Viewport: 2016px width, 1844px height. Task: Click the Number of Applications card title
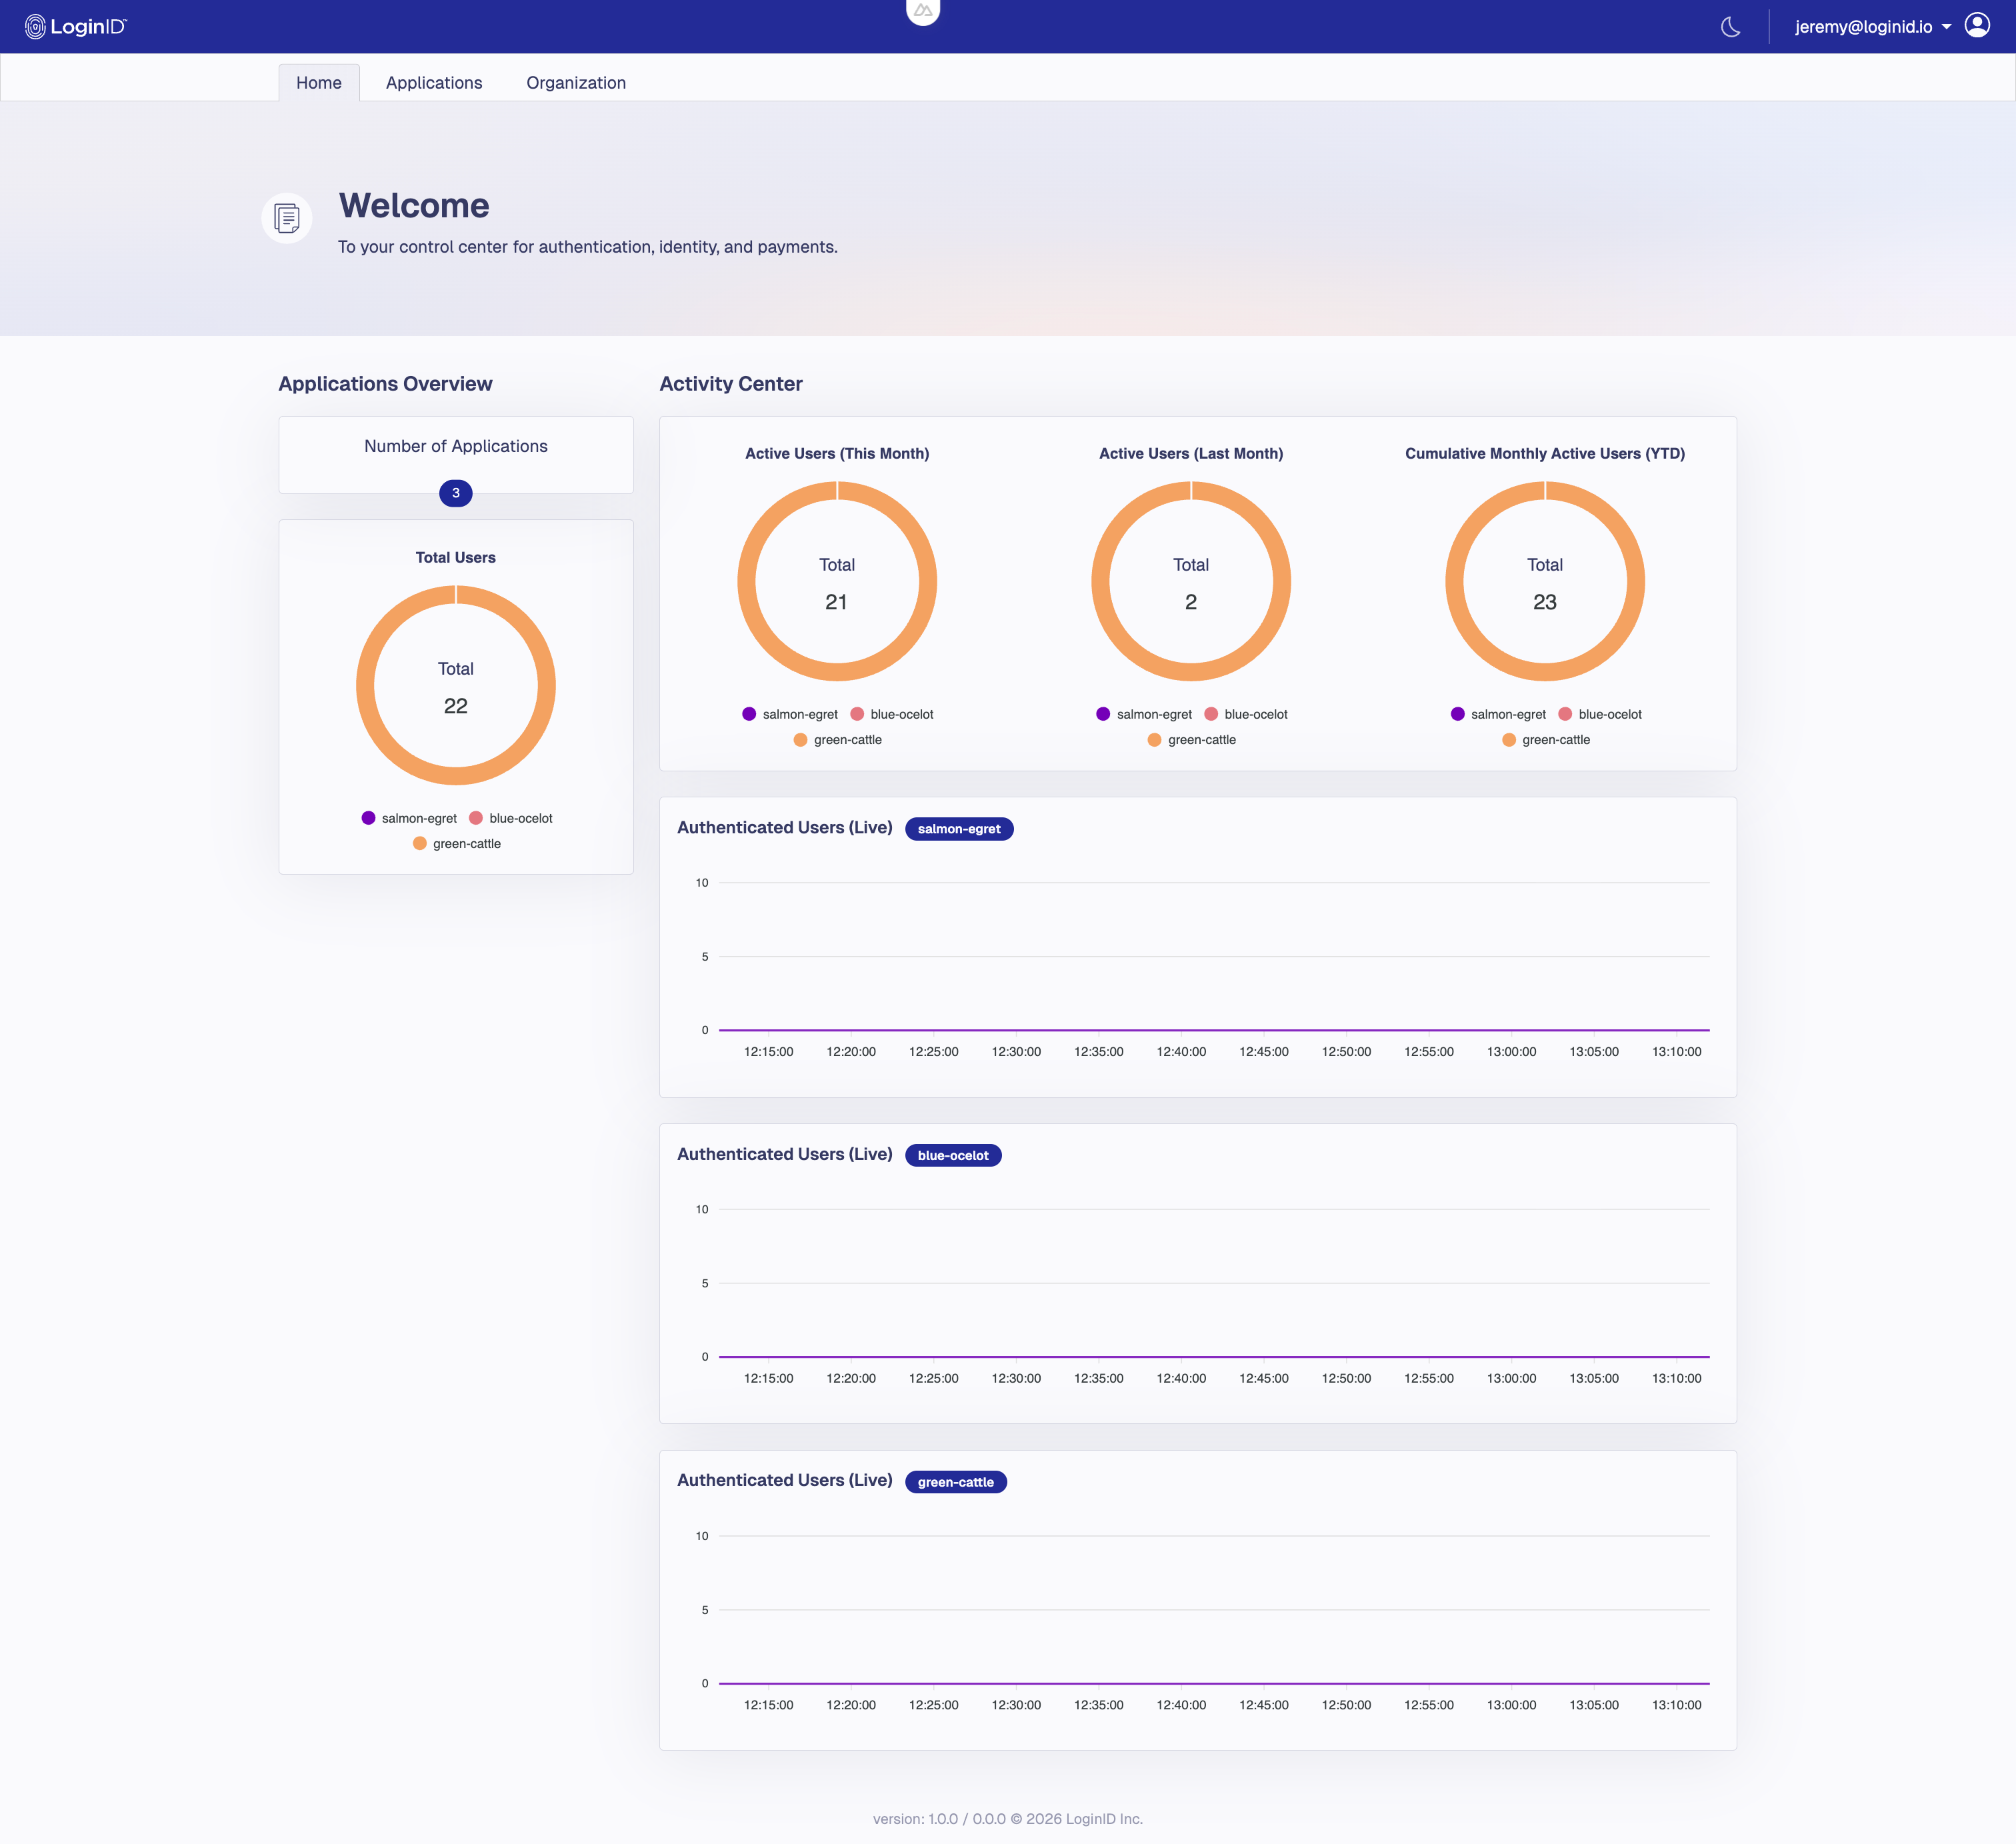[456, 446]
